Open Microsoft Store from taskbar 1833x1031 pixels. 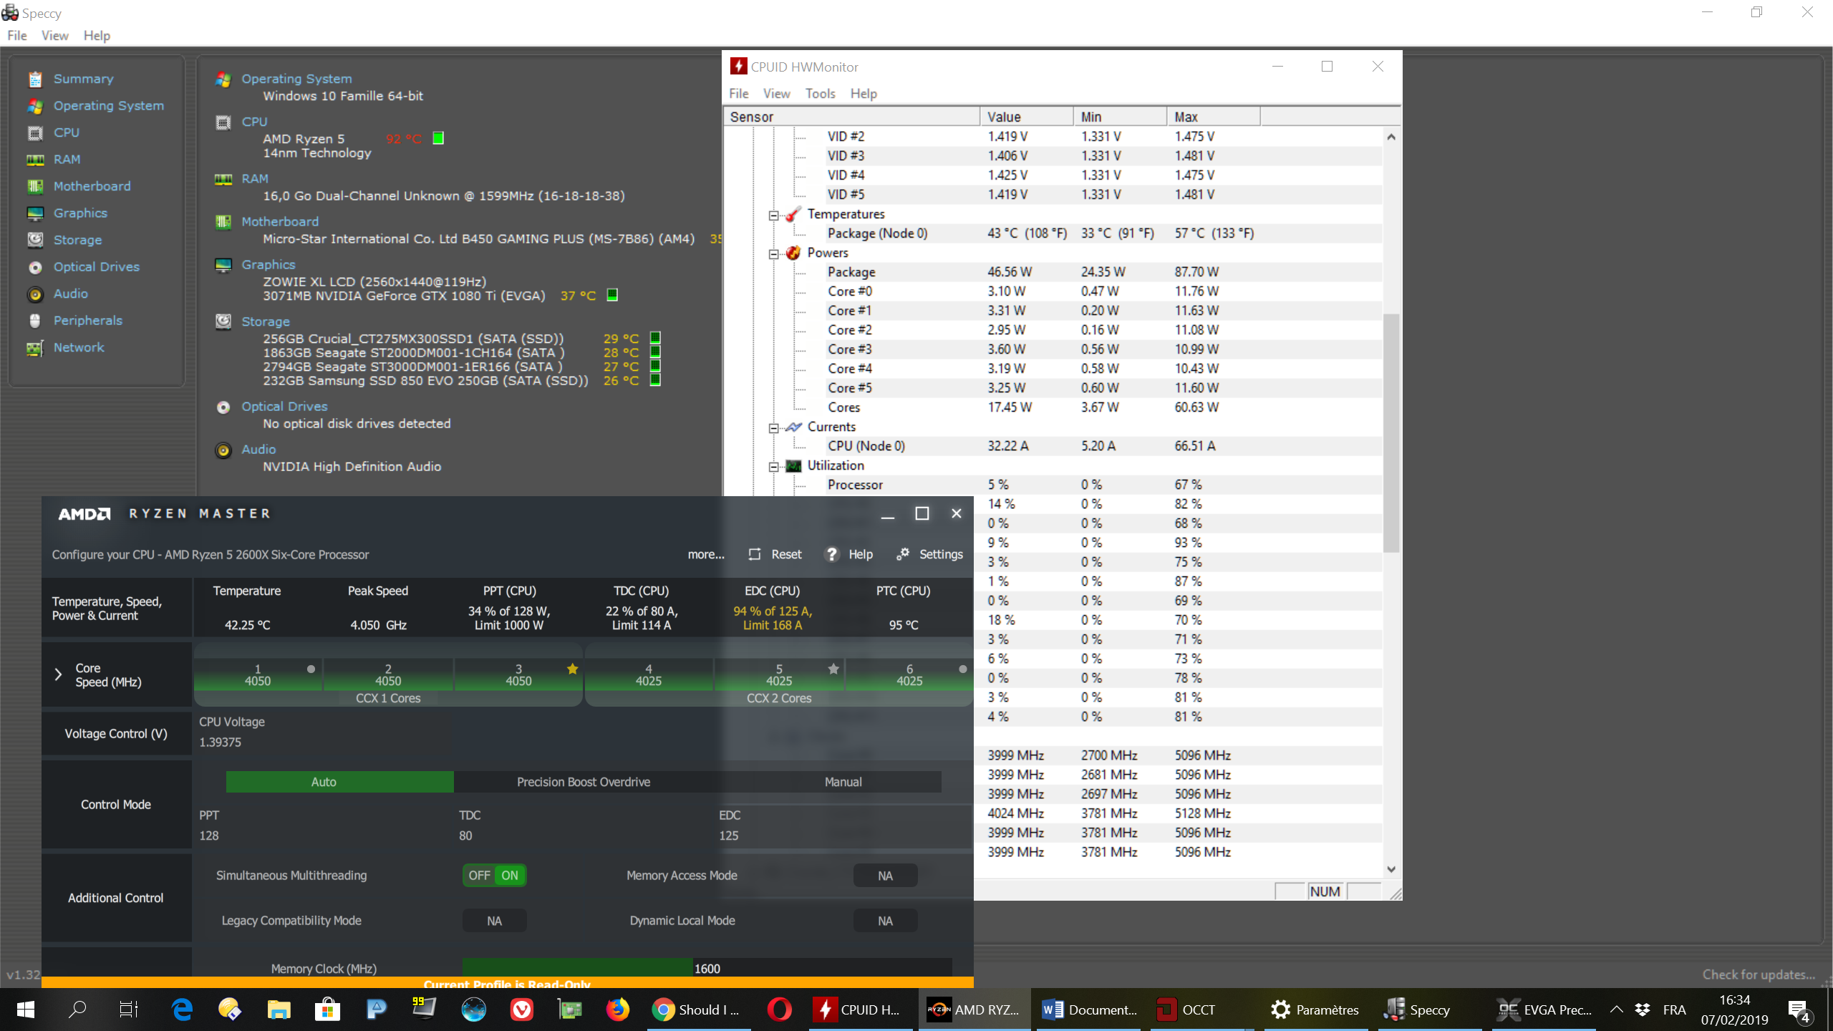point(327,1010)
